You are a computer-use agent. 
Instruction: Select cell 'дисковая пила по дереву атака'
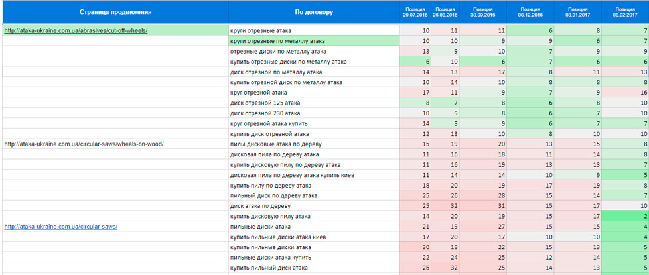tap(314, 154)
